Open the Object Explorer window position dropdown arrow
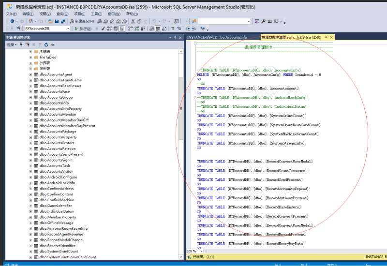 (x=170, y=38)
